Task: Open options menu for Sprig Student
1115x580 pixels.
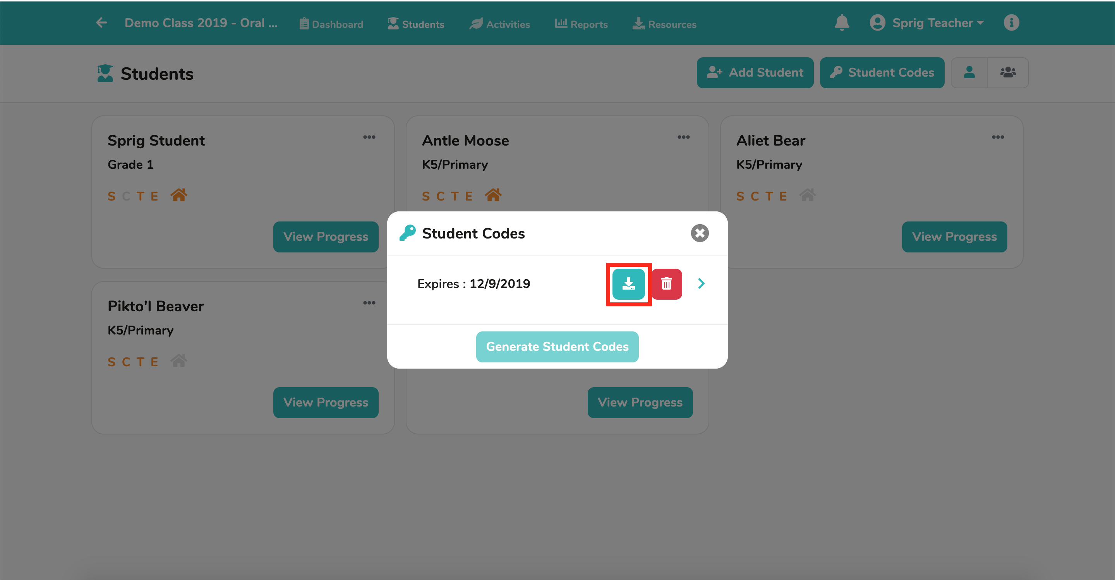Action: [369, 137]
